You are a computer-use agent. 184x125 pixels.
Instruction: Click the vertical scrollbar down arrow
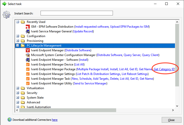click(177, 106)
